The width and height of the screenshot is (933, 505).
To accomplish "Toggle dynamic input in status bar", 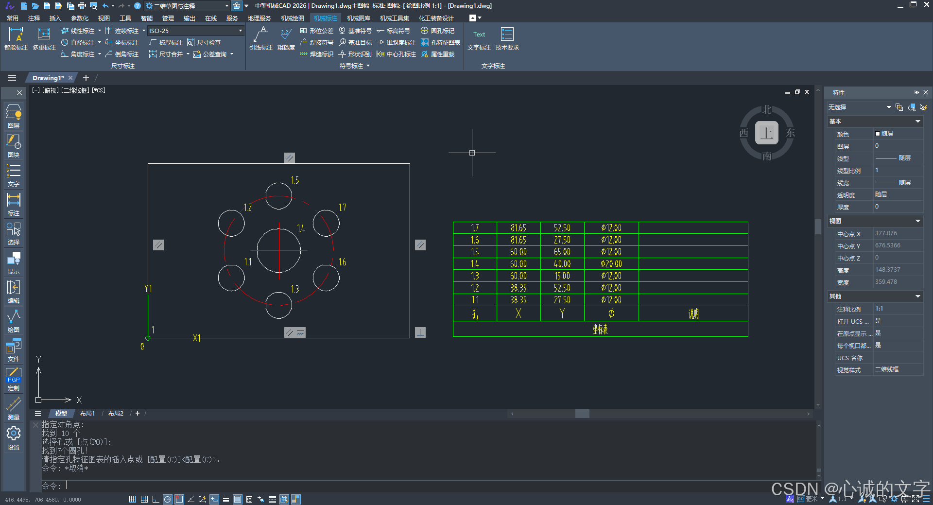I will [x=214, y=499].
